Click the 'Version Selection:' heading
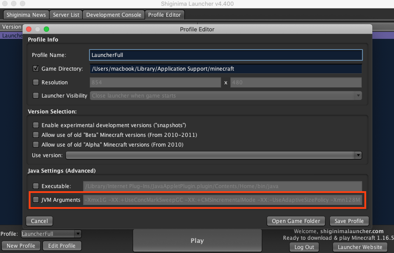The width and height of the screenshot is (394, 253). 52,111
